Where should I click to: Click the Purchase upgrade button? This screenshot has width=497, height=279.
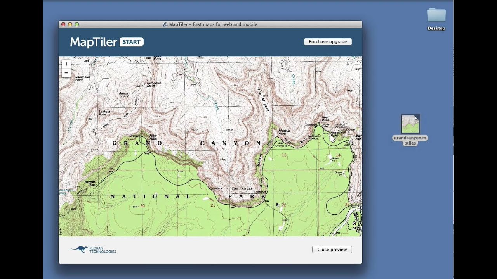[x=328, y=41]
